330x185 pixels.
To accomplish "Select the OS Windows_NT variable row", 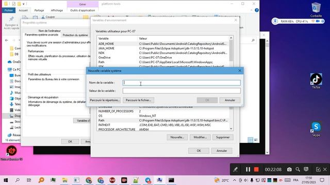I will point(163,116).
